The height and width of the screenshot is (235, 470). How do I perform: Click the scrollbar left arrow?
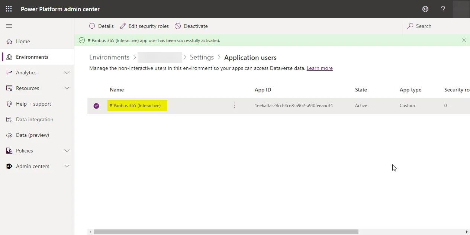90,232
